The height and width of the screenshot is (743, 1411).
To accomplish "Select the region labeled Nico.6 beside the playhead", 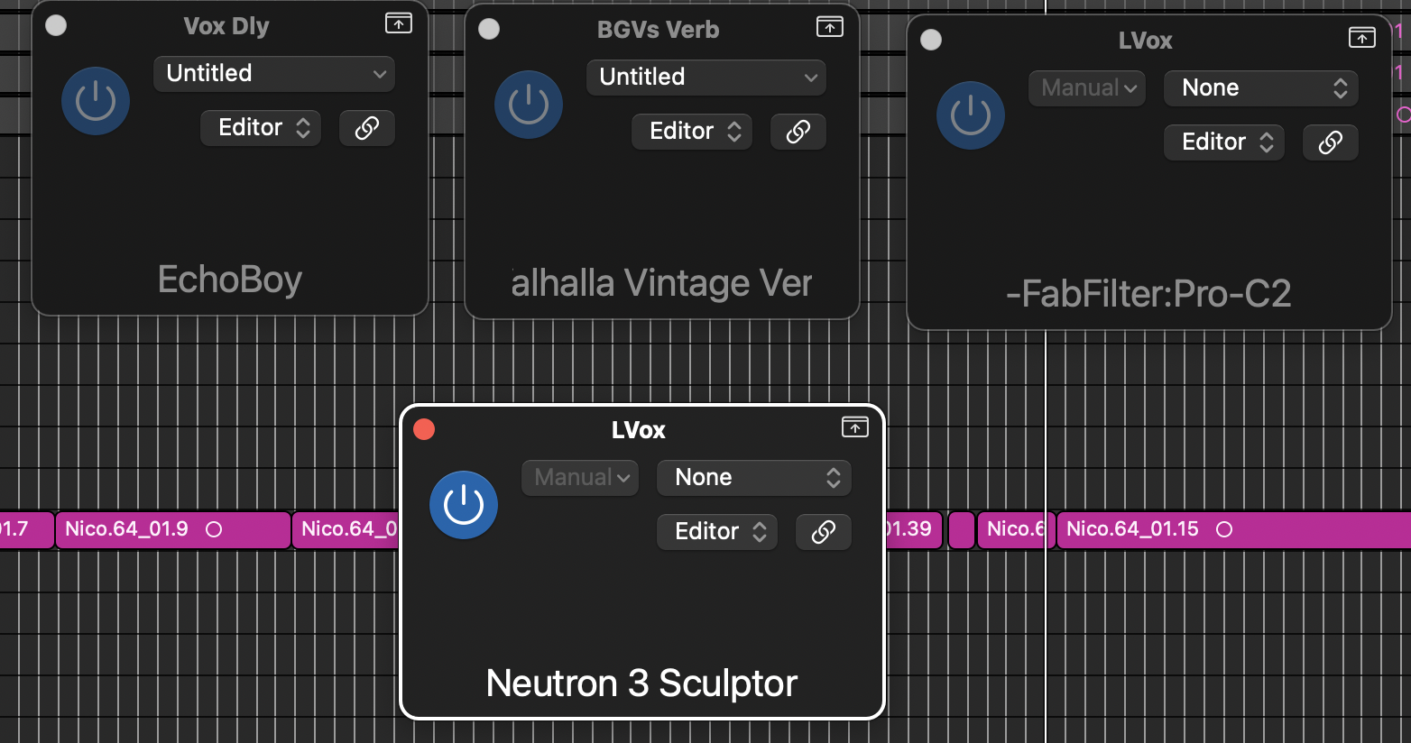I will click(1016, 529).
